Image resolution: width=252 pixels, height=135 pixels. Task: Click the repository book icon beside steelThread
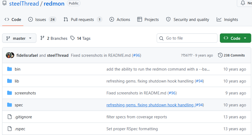tap(5, 3)
